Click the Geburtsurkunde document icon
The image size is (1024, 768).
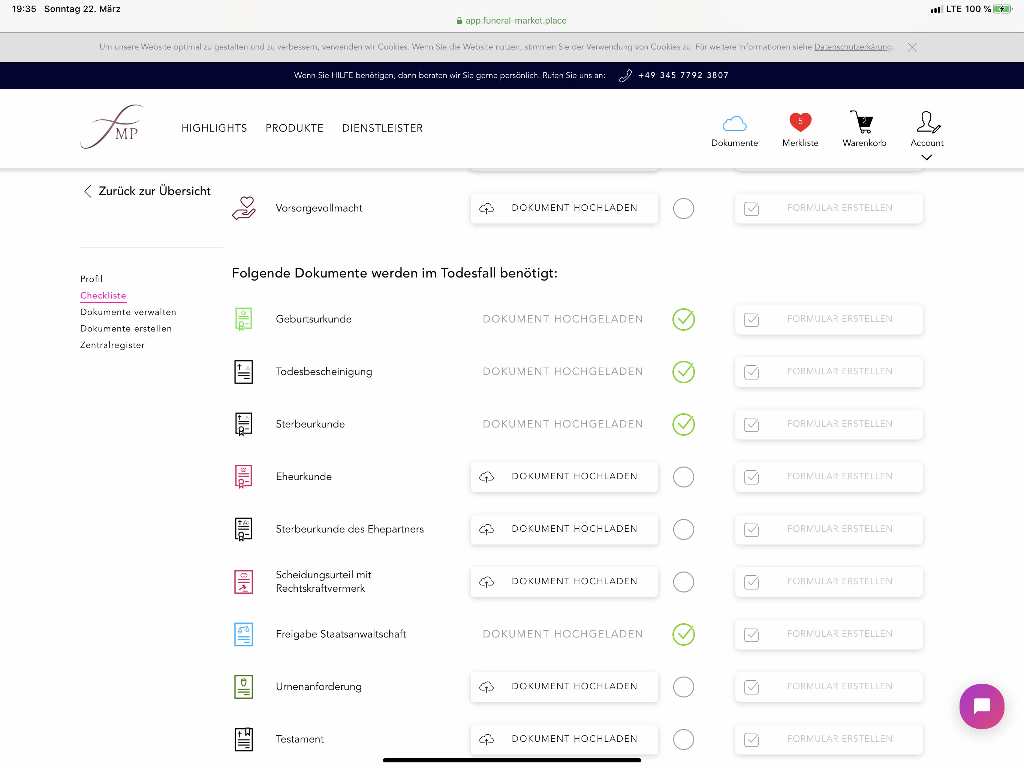[244, 319]
